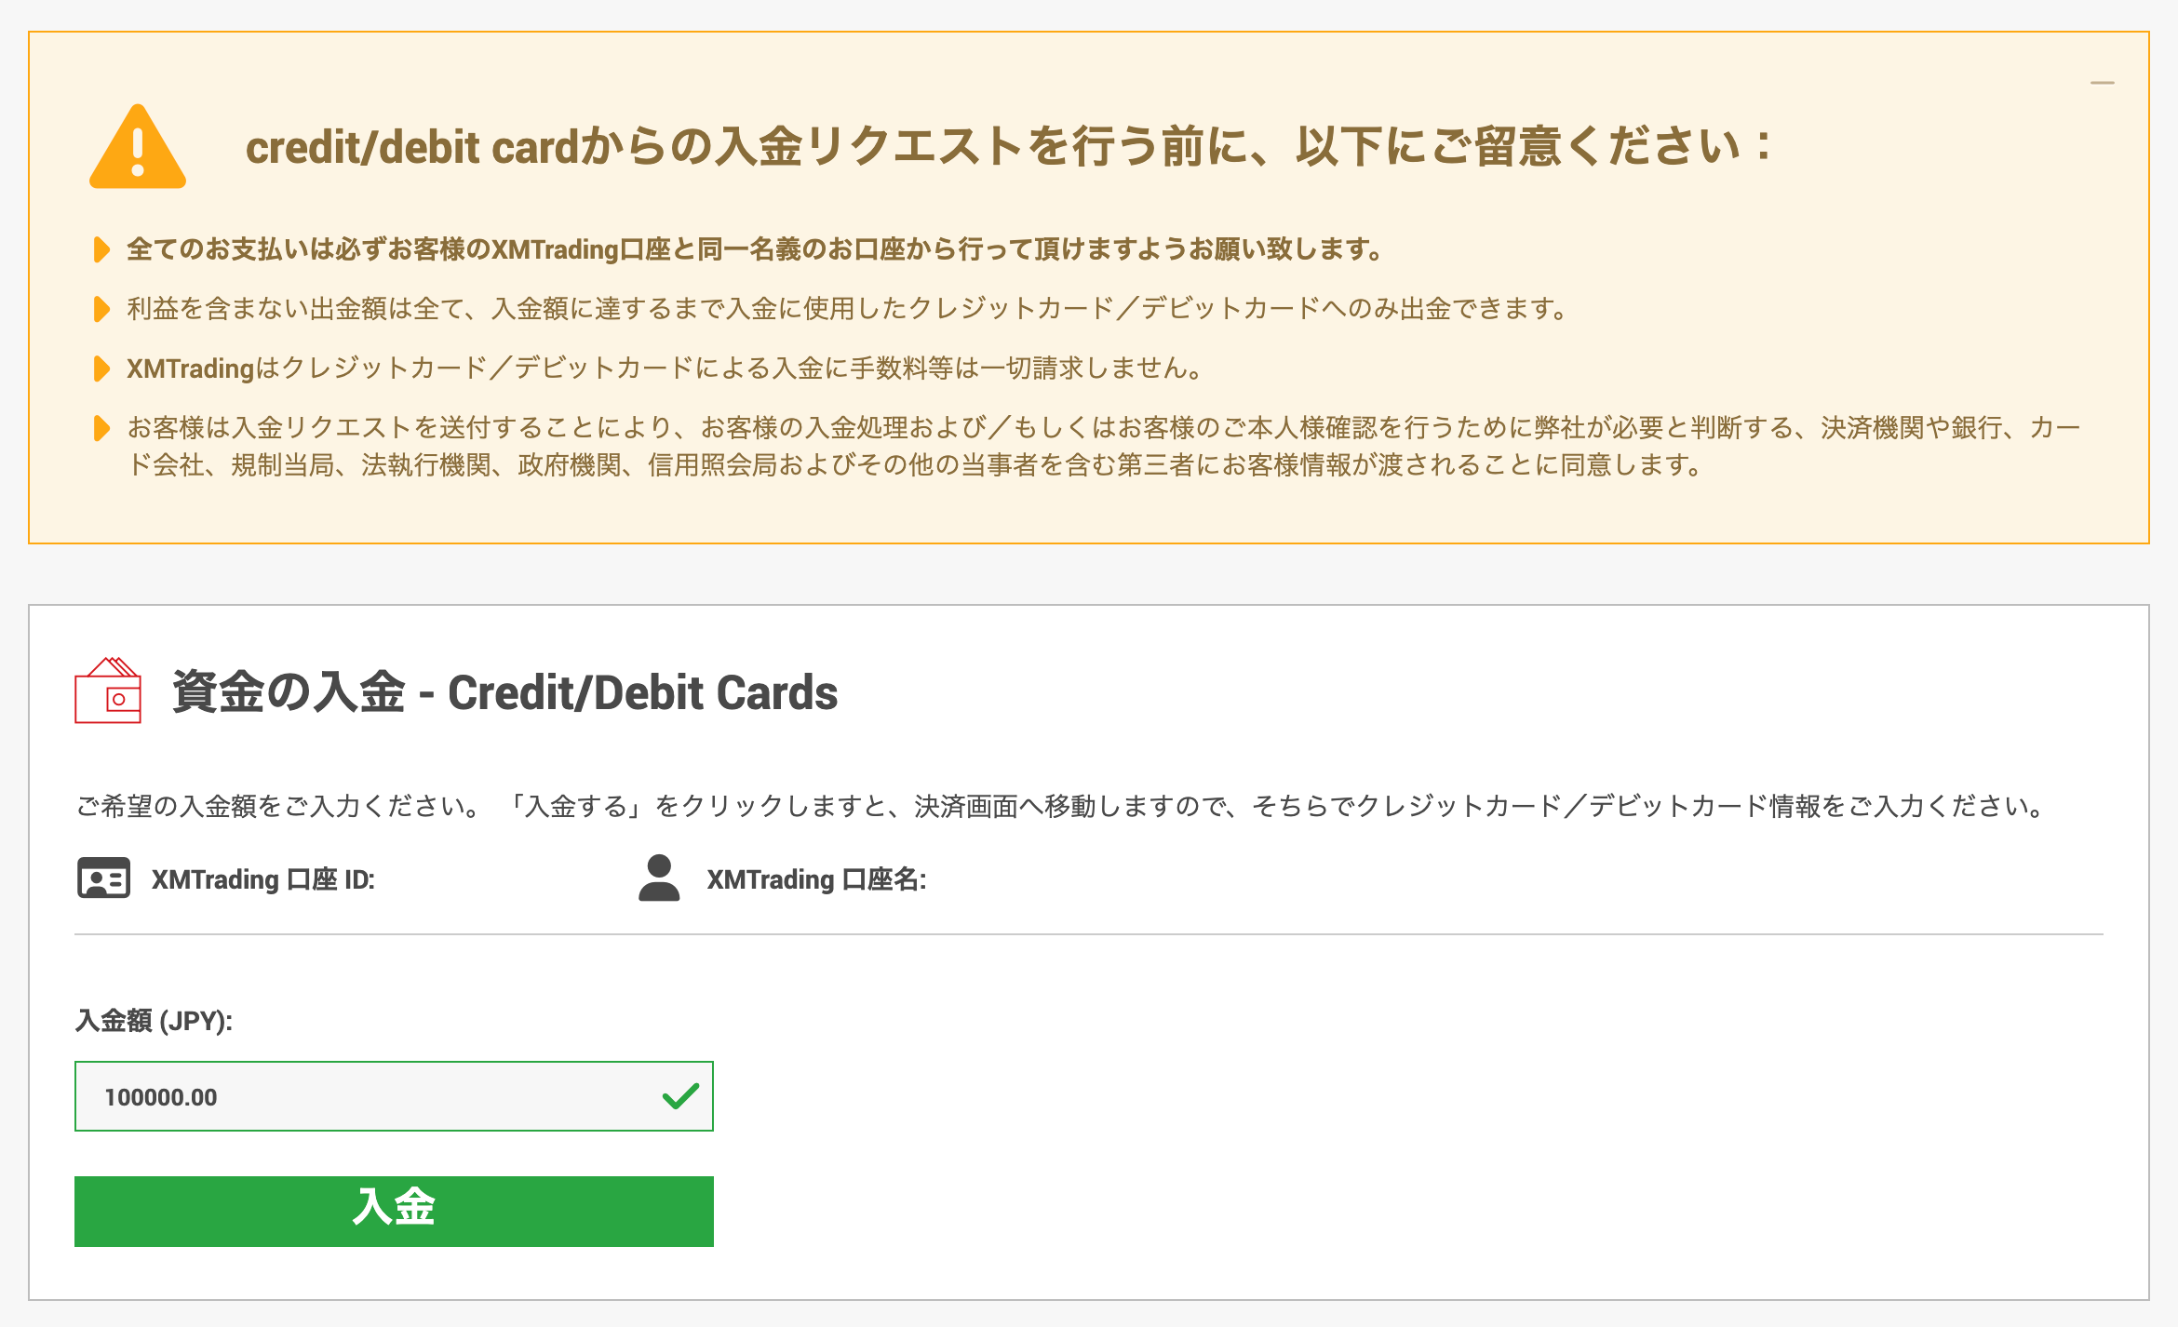The height and width of the screenshot is (1327, 2178).
Task: Click the 手数料等は一切請求しません notice text
Action: coord(665,369)
